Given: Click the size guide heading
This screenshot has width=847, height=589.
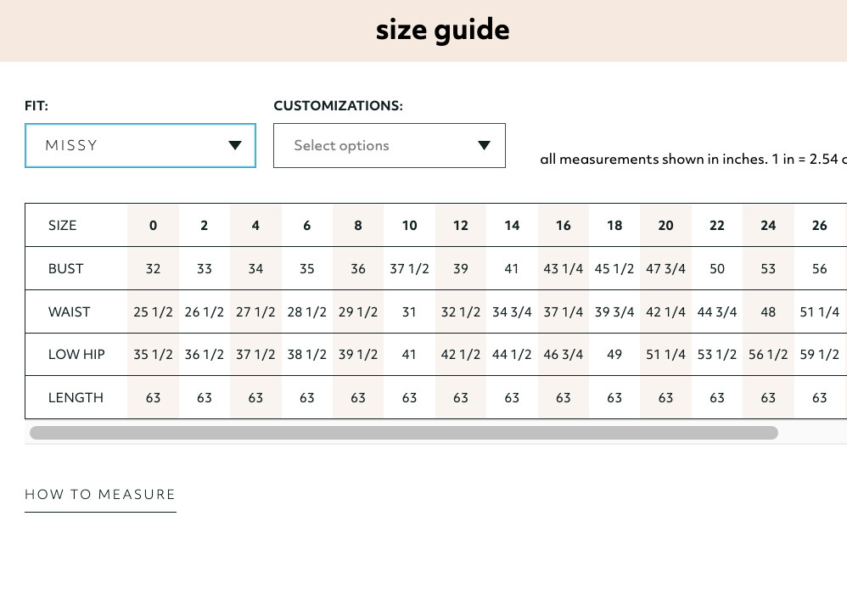Looking at the screenshot, I should coord(442,31).
